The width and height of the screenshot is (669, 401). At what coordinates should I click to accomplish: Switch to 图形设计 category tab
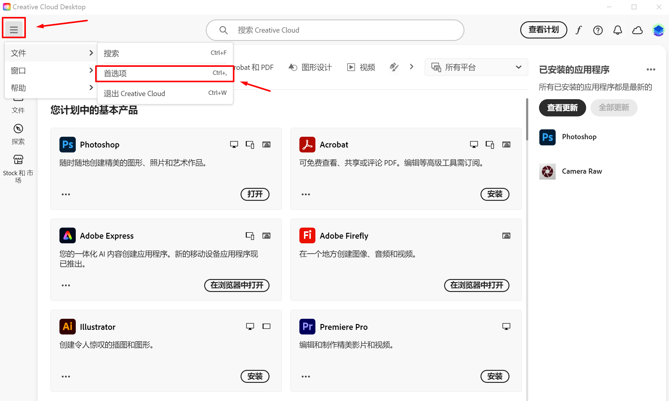click(x=310, y=67)
